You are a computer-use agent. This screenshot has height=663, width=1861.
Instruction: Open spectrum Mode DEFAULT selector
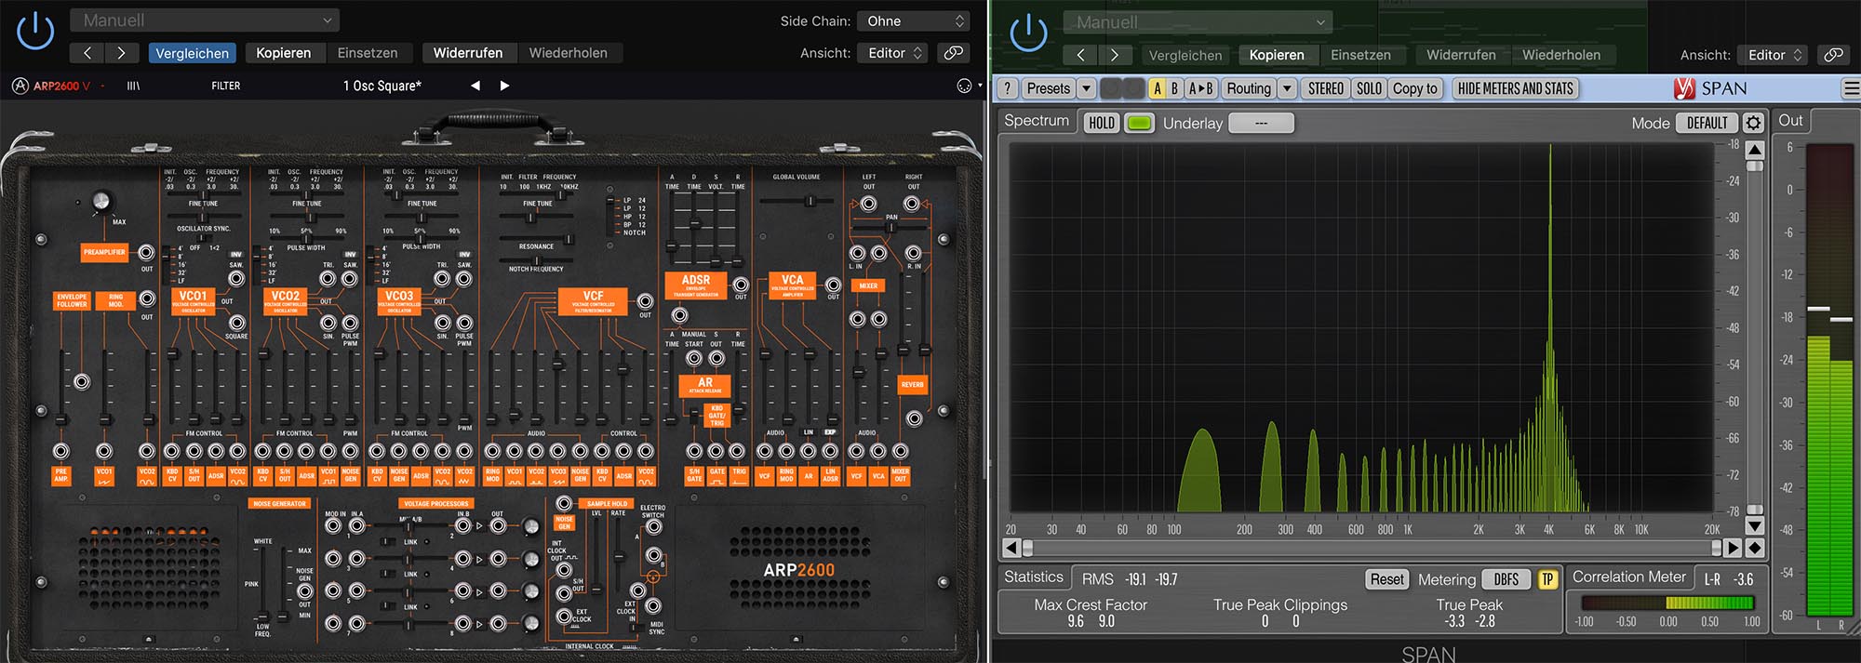pos(1707,123)
